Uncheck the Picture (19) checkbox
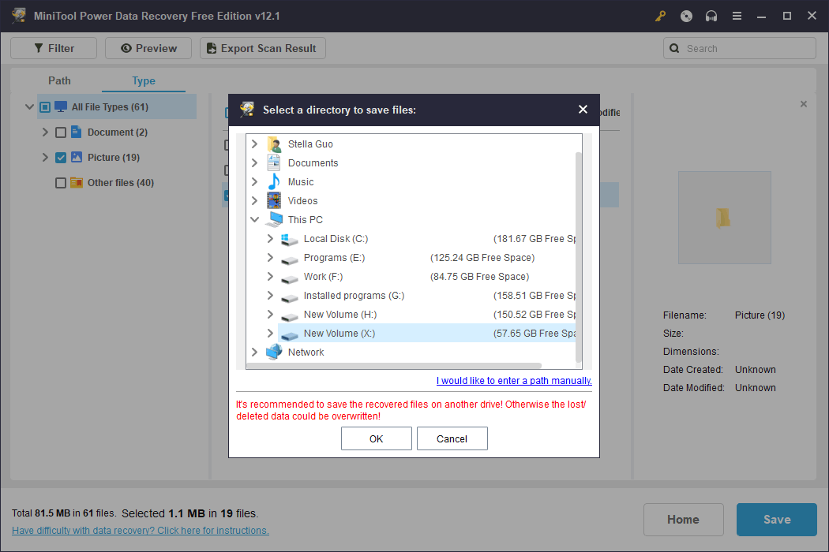This screenshot has width=829, height=552. (x=60, y=157)
